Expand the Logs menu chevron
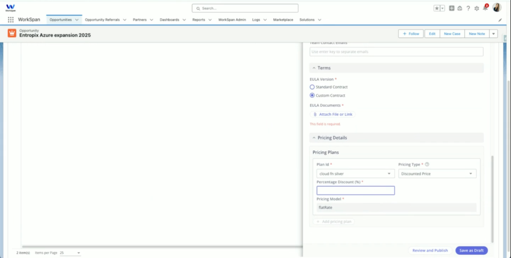This screenshot has height=258, width=511. coord(265,20)
